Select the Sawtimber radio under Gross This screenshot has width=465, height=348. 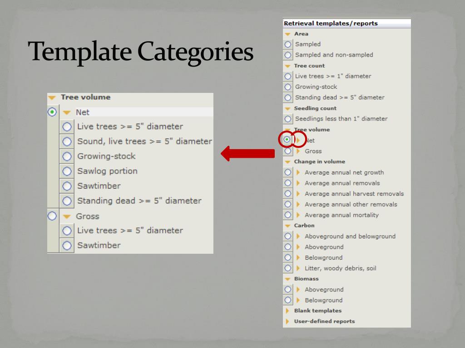(67, 245)
